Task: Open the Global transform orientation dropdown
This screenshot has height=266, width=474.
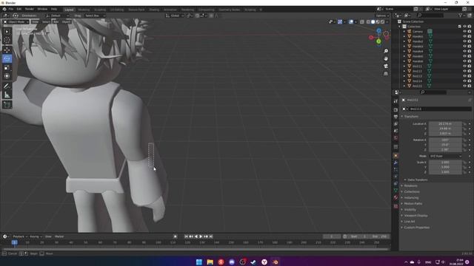Action: [x=175, y=16]
